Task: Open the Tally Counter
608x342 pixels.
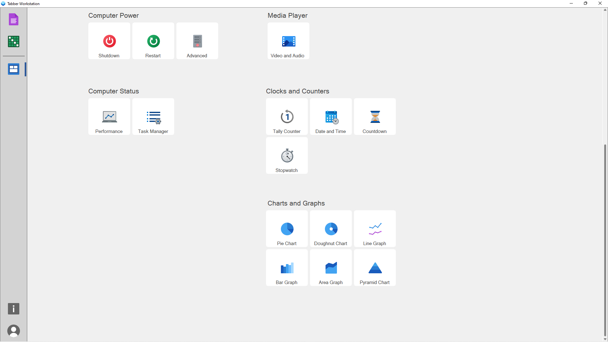Action: [287, 116]
